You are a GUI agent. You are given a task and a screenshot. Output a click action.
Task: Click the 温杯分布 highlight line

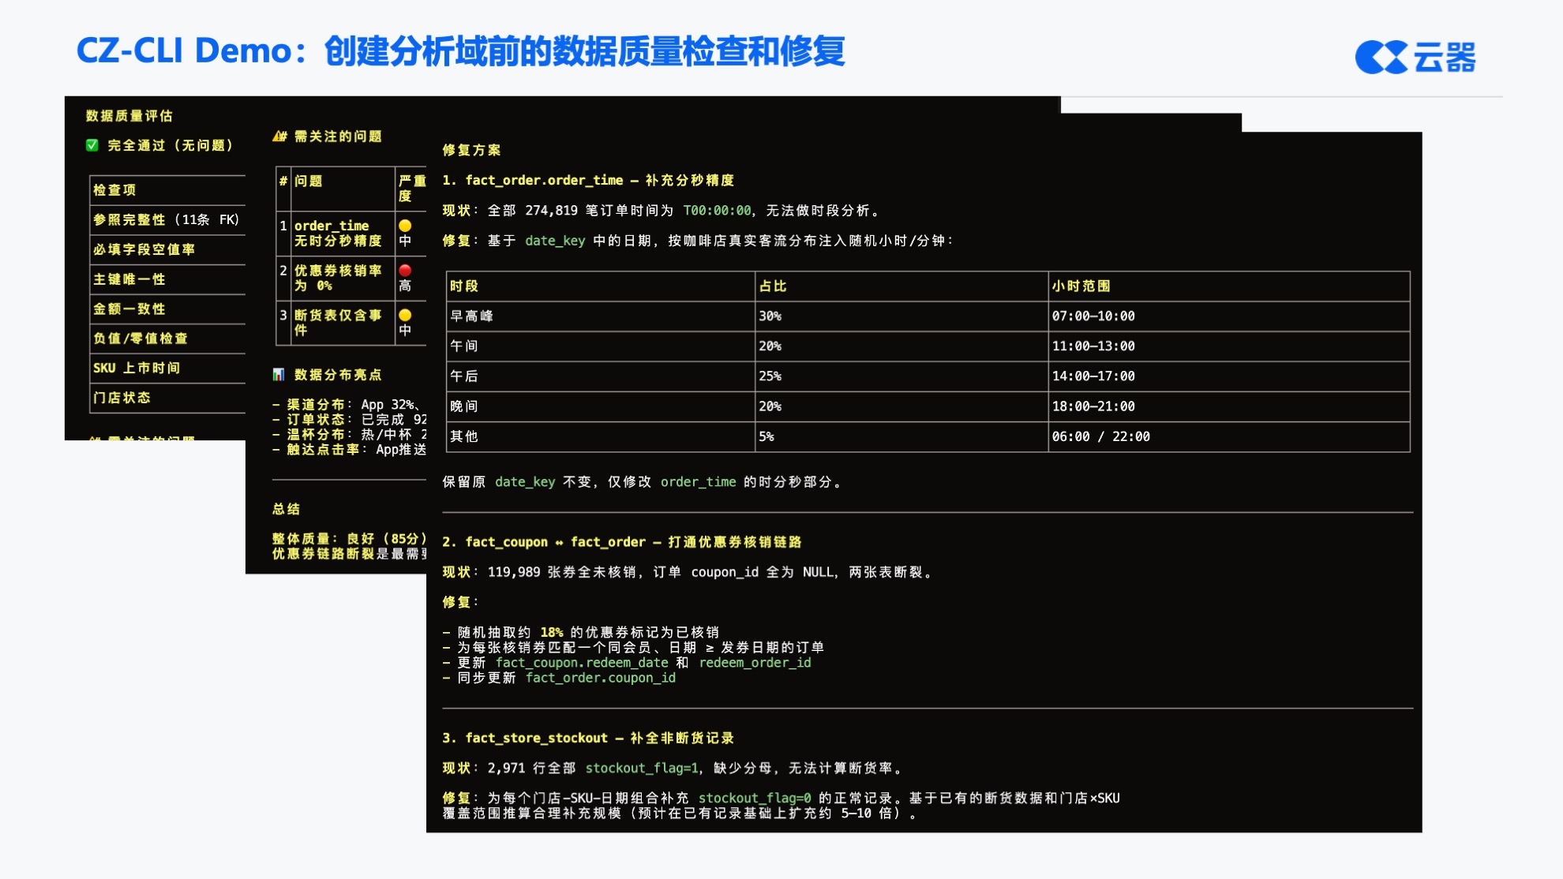tap(349, 435)
